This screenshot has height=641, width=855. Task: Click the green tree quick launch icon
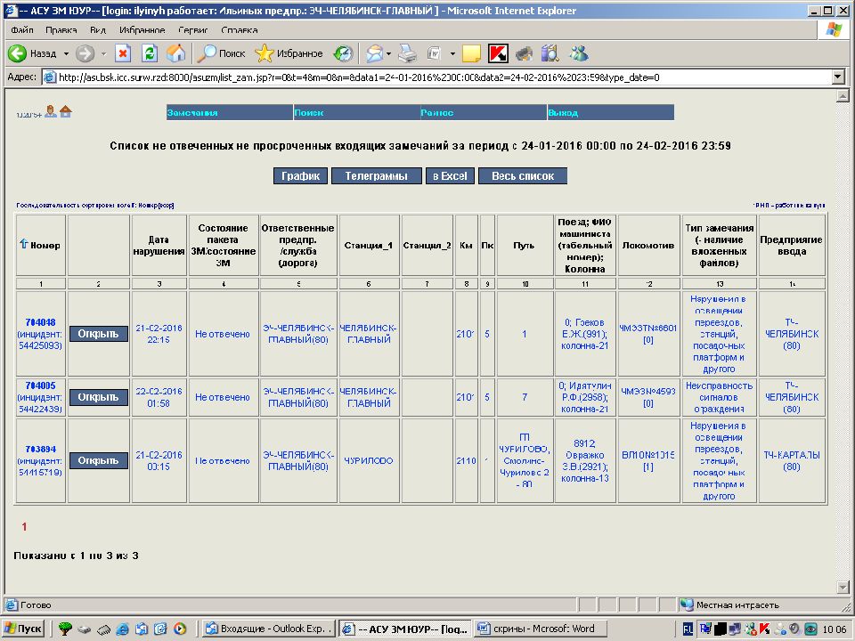click(65, 629)
